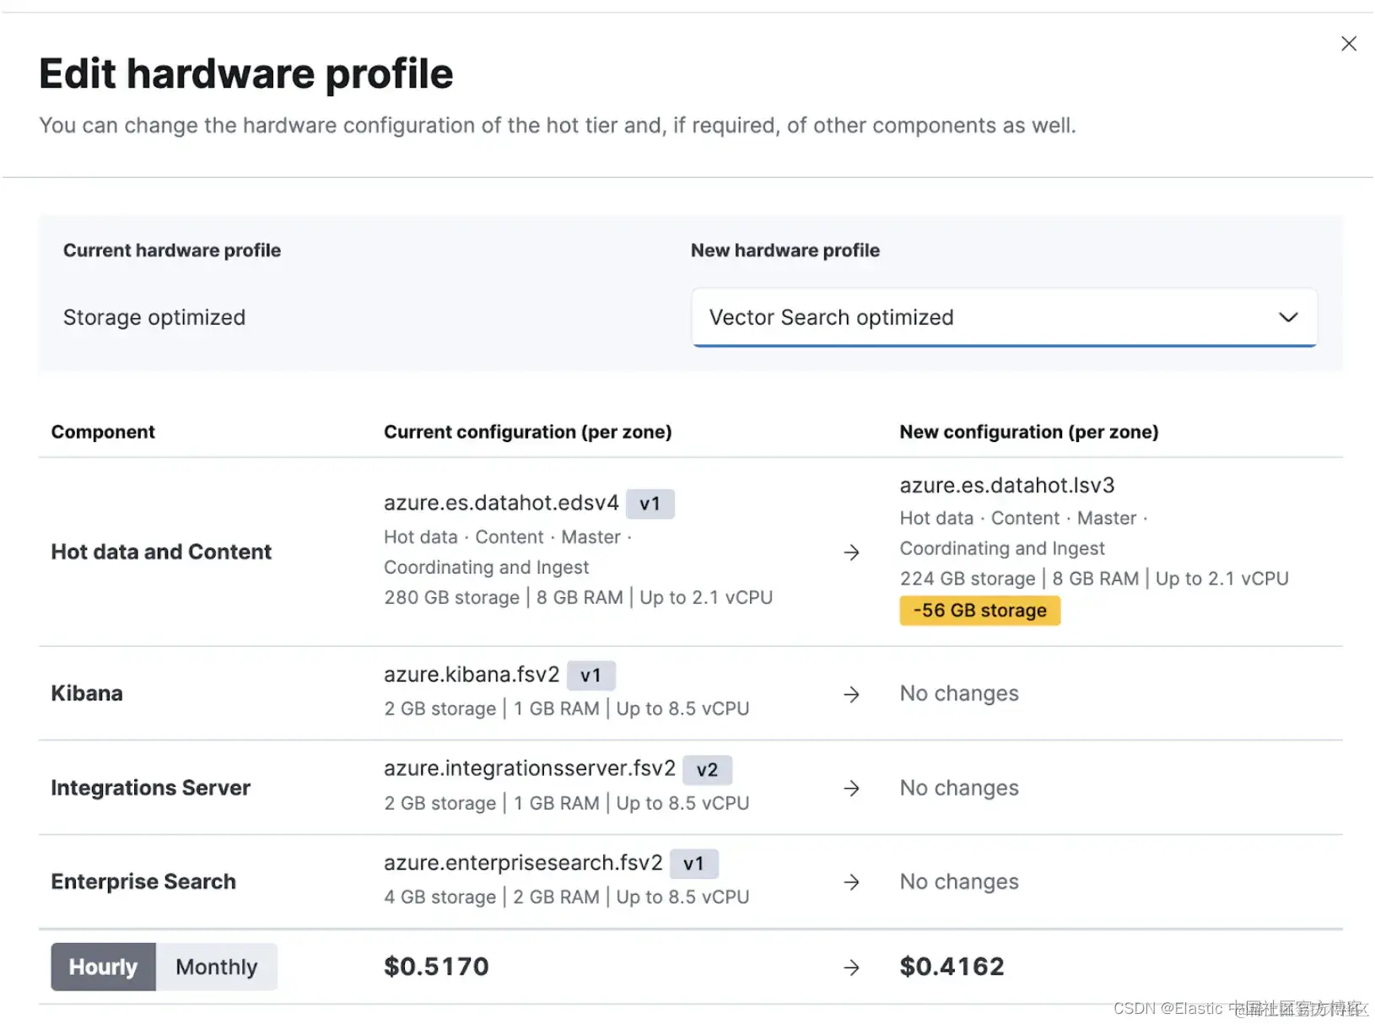1375x1024 pixels.
Task: Switch pricing to Hourly
Action: tap(103, 967)
